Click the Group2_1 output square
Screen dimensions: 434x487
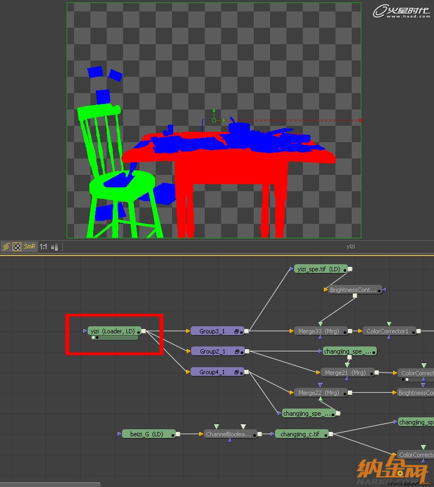click(247, 351)
